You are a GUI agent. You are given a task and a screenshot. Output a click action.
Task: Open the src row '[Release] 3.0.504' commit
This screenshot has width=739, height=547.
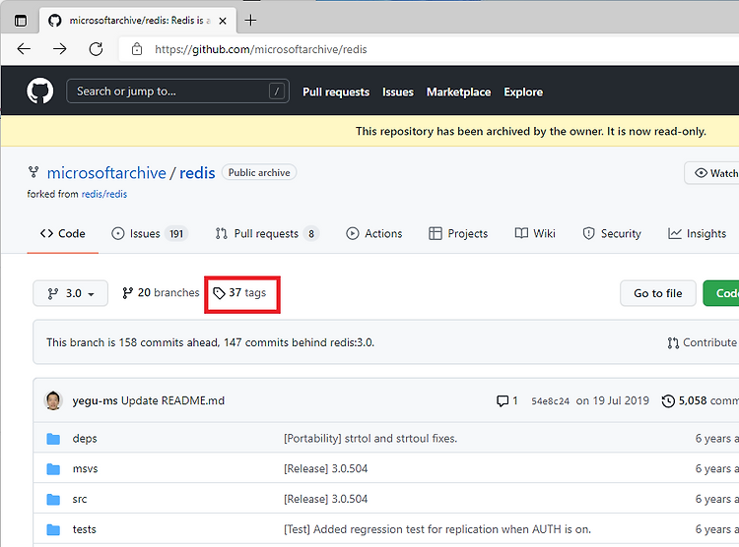(326, 499)
